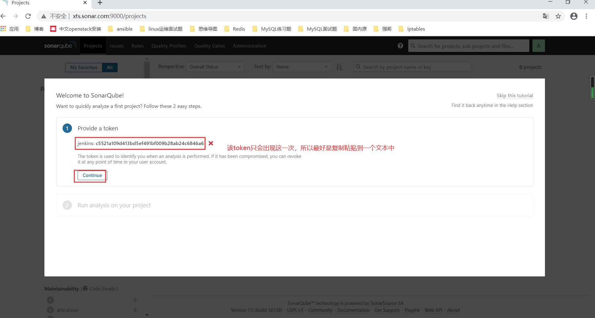Open the SonarQube help question-mark icon

point(400,46)
